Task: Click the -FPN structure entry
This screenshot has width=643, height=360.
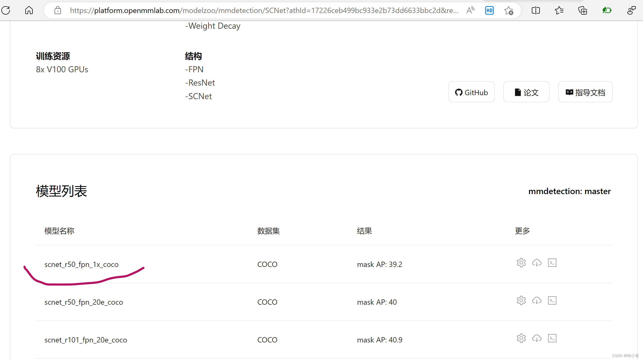Action: 194,69
